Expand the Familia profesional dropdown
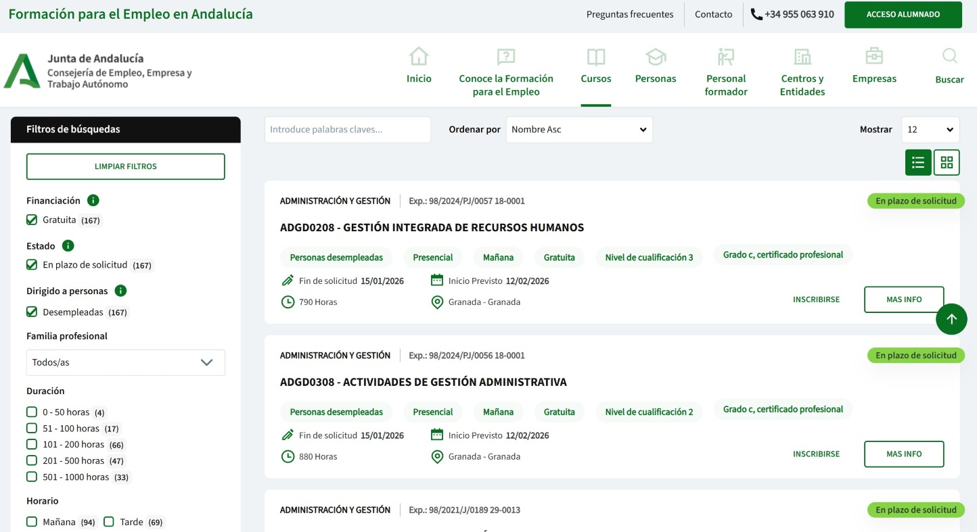This screenshot has width=977, height=532. pyautogui.click(x=126, y=362)
